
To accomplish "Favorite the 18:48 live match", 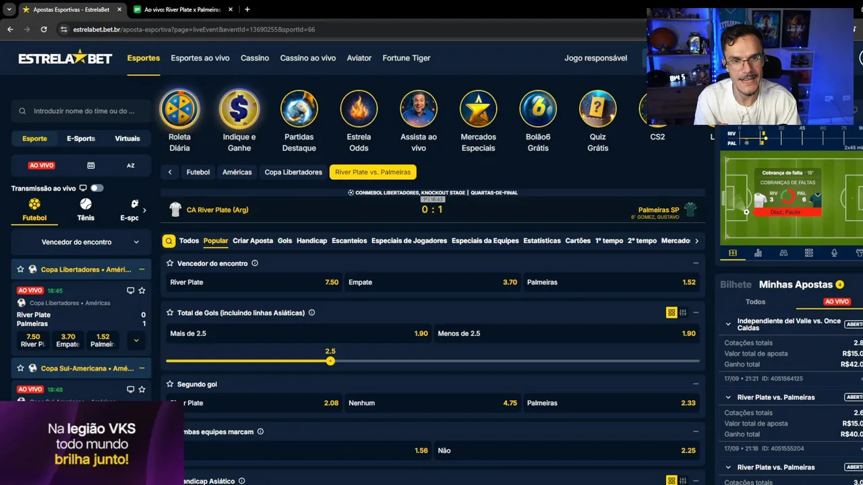I will [x=142, y=389].
